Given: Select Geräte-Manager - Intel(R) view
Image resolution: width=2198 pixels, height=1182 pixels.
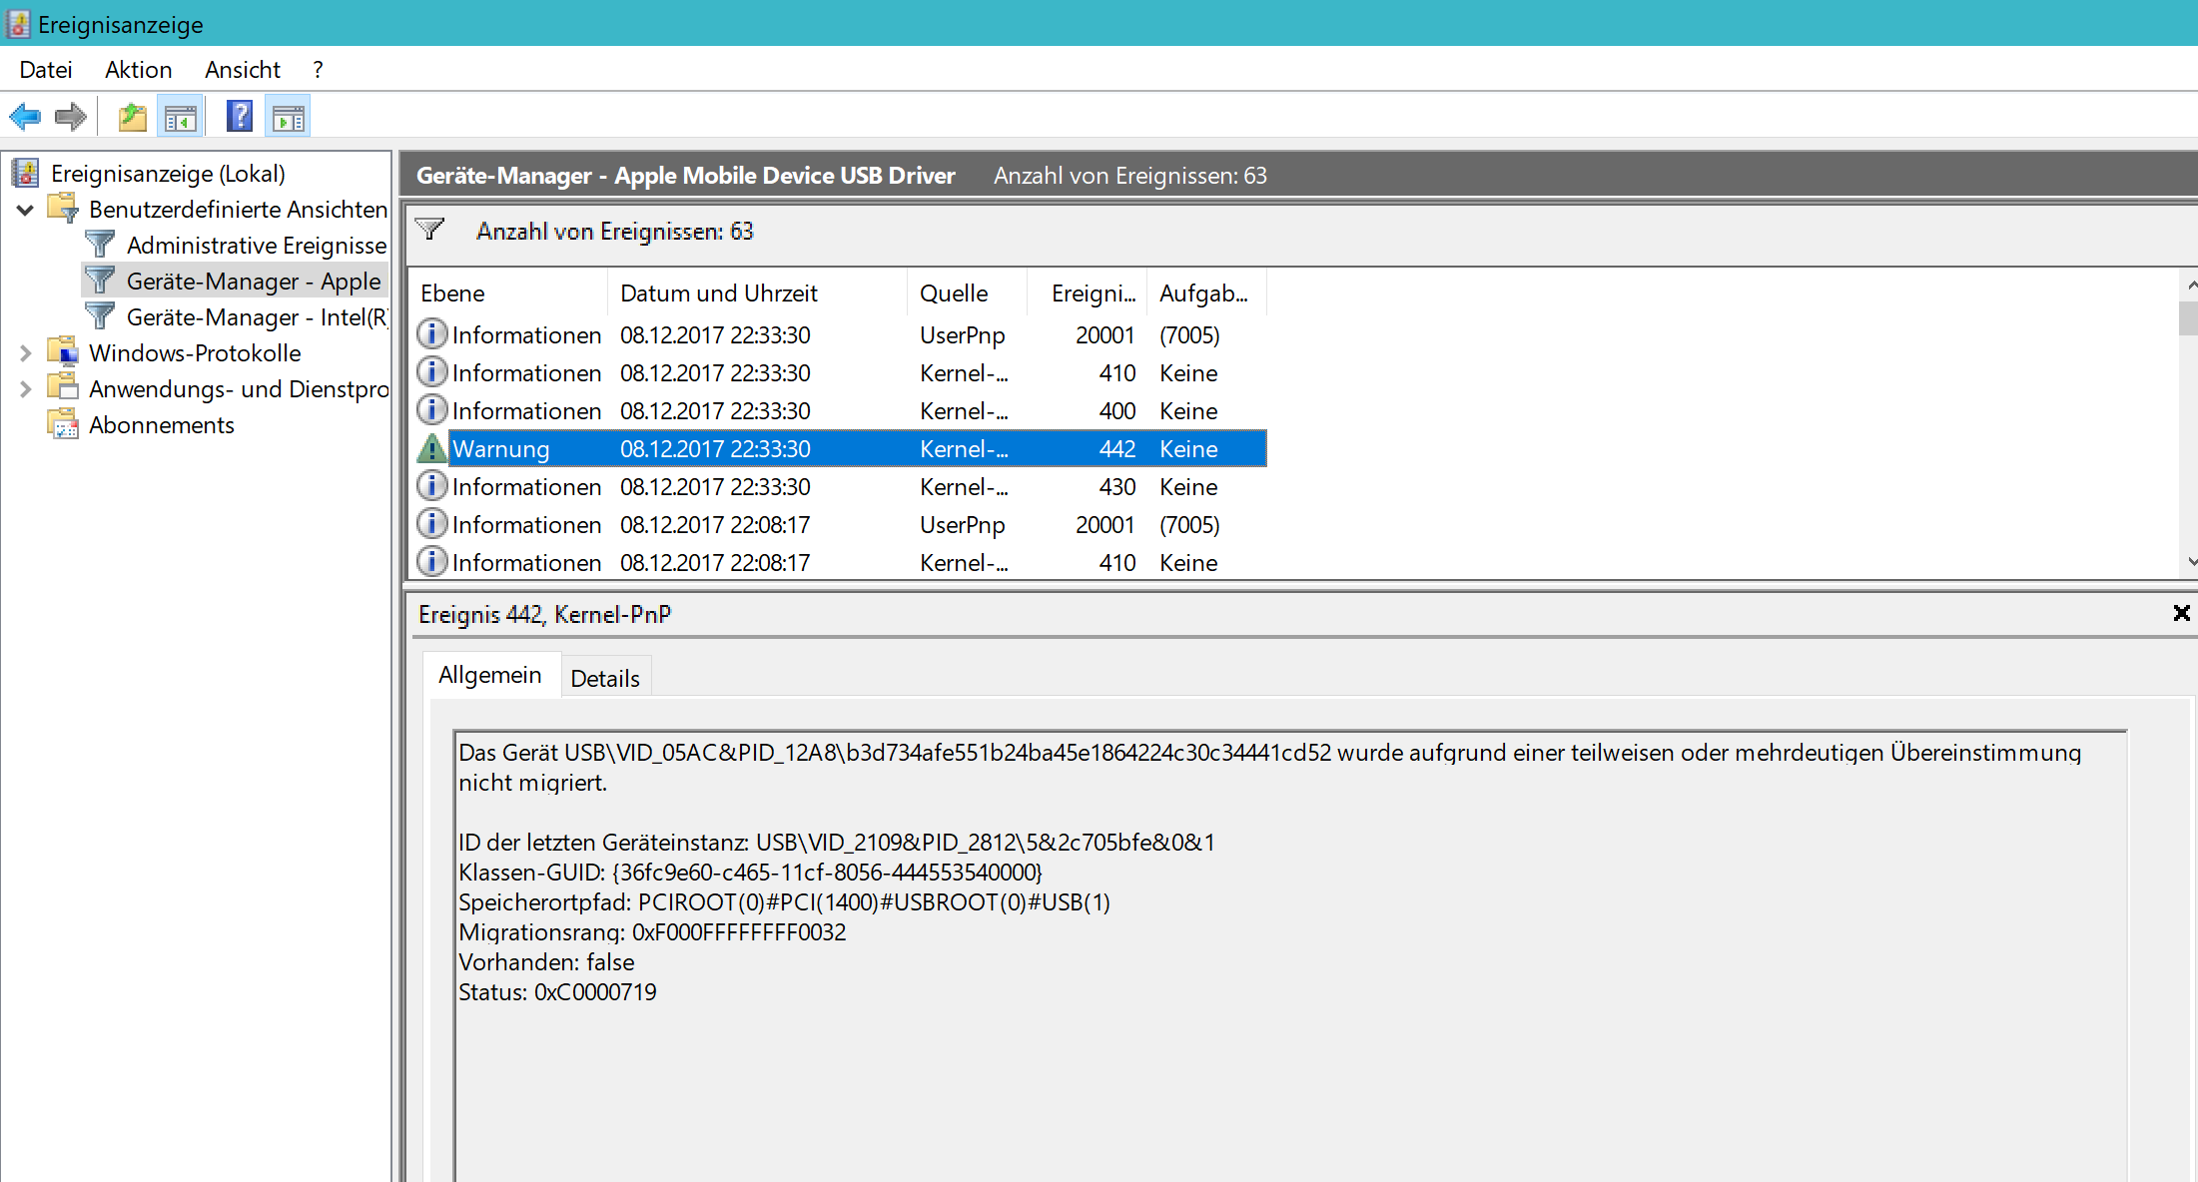Looking at the screenshot, I should coord(256,317).
